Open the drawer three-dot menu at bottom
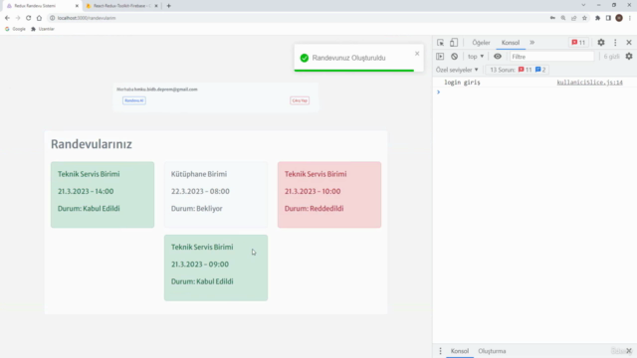Image resolution: width=637 pixels, height=358 pixels. [440, 351]
